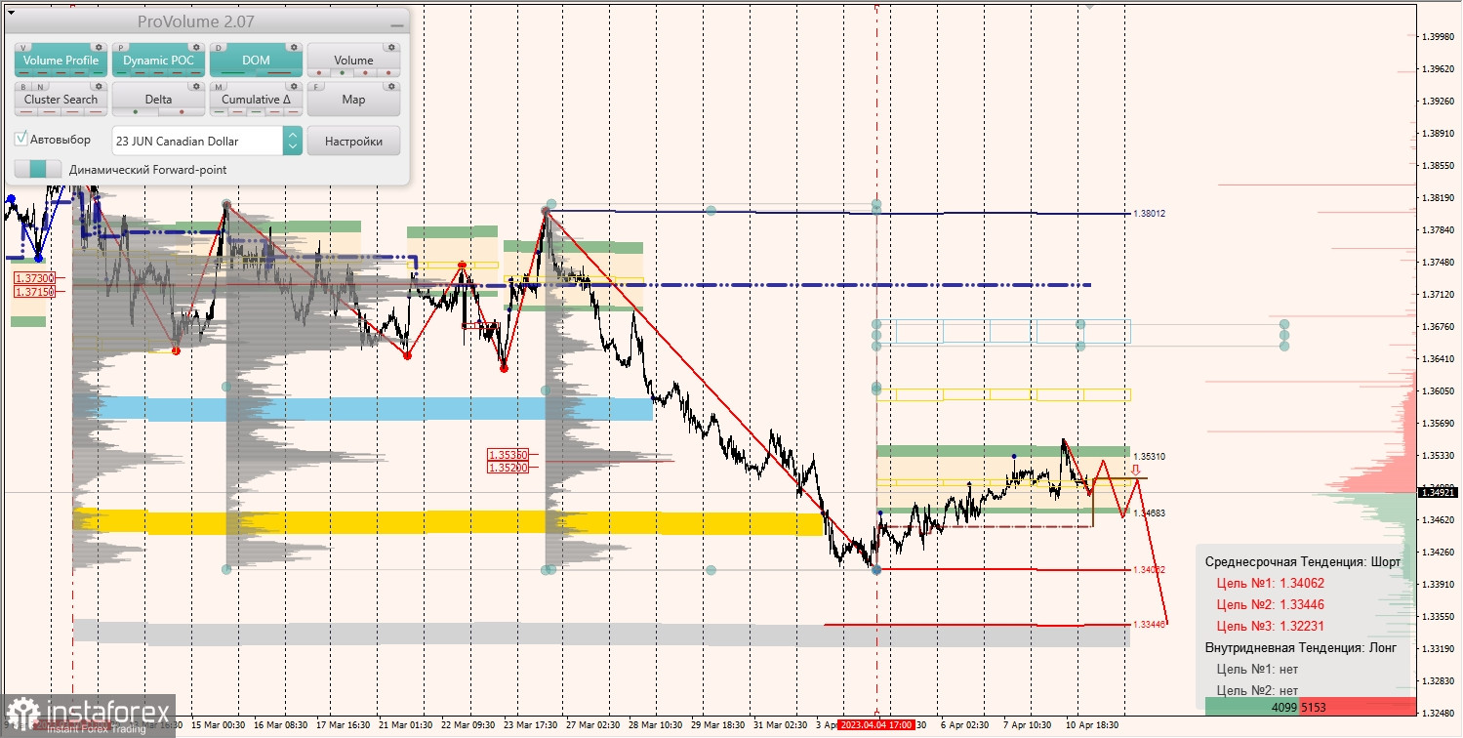Click Внутридневная Тенденция: Лонг heading
The height and width of the screenshot is (738, 1463).
[x=1301, y=647]
